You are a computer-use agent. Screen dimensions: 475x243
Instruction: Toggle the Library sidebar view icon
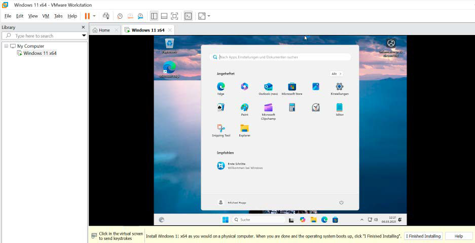(x=154, y=16)
